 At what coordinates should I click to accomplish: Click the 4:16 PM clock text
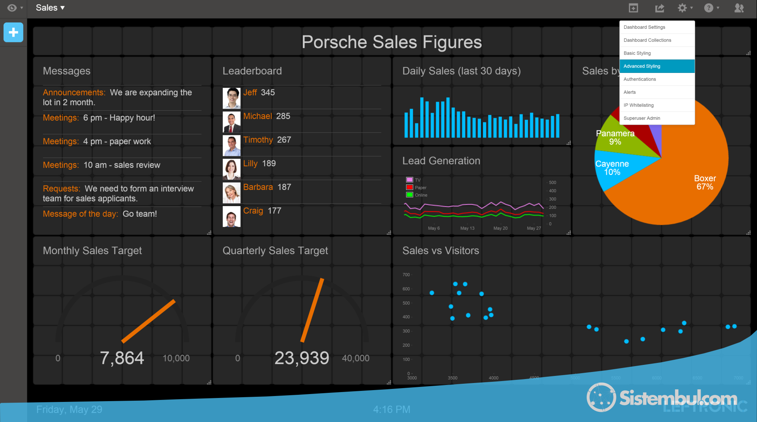click(x=392, y=409)
